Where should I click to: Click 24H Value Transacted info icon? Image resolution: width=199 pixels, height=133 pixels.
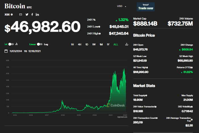[156, 107]
